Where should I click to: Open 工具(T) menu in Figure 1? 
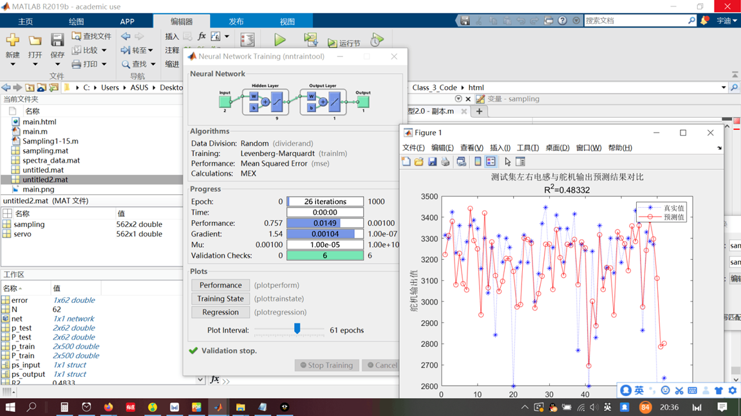[x=528, y=148]
